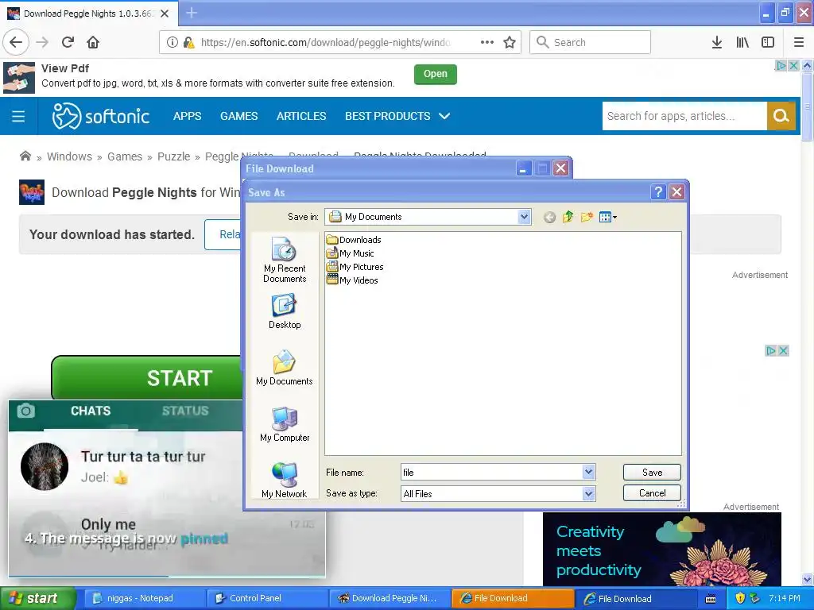Open page actions three-dot menu

487,42
